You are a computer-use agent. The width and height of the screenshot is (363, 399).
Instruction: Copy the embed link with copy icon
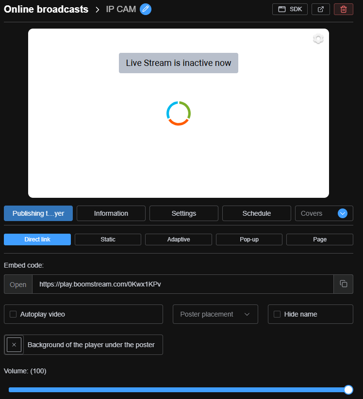tap(344, 284)
